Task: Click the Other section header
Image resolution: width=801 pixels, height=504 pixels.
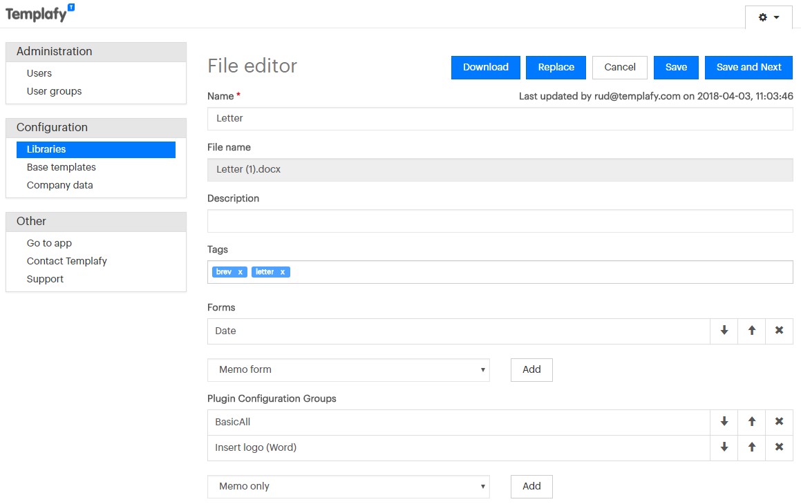Action: [96, 222]
